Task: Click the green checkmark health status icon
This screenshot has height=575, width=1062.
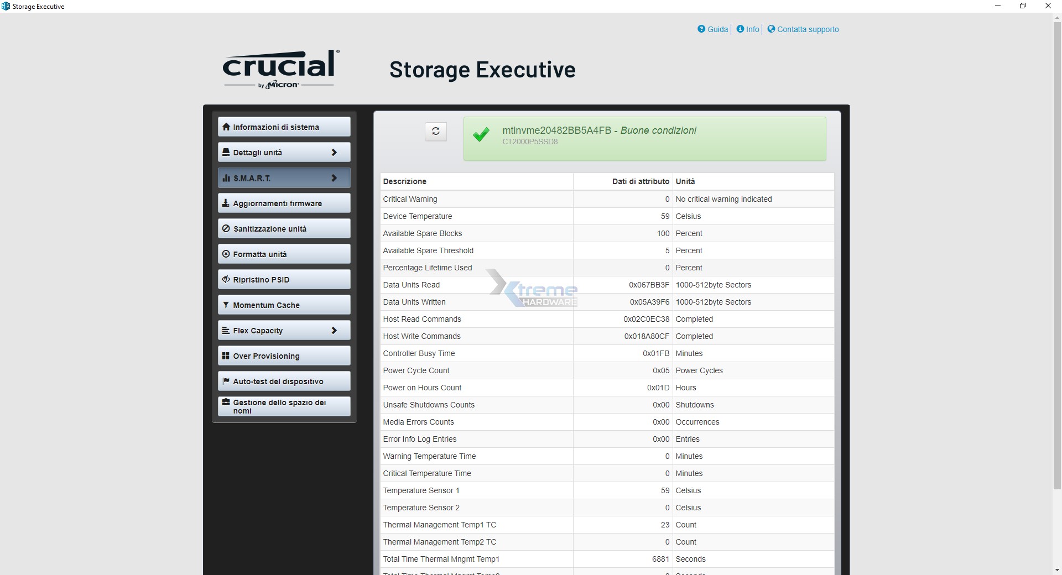Action: click(481, 134)
